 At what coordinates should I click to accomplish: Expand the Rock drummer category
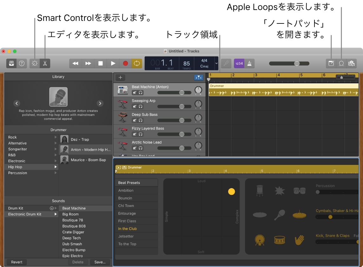click(56, 137)
